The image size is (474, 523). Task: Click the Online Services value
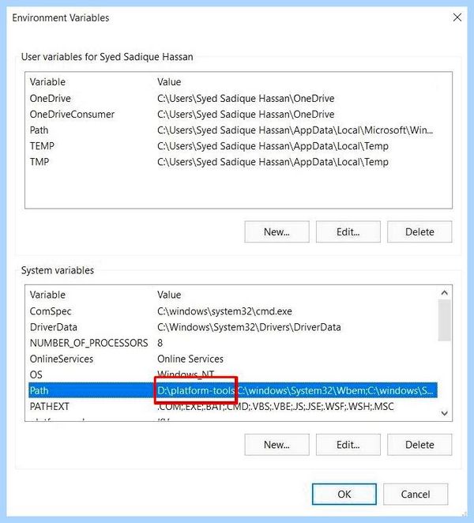pyautogui.click(x=190, y=359)
